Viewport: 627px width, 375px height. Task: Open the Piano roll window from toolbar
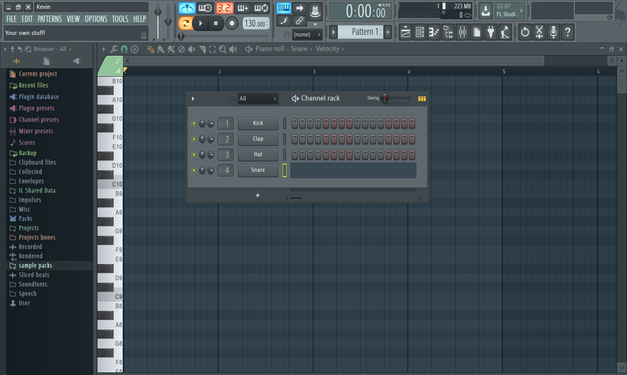point(434,32)
